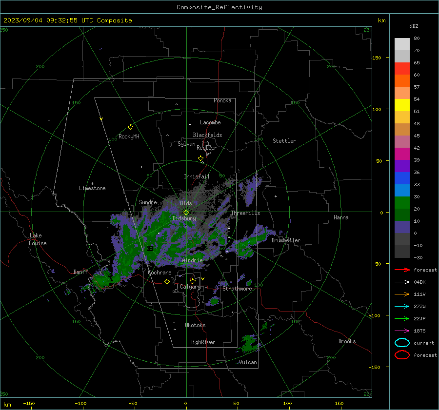Click the Blackfalds map label
Image resolution: width=439 pixels, height=410 pixels.
pos(207,135)
